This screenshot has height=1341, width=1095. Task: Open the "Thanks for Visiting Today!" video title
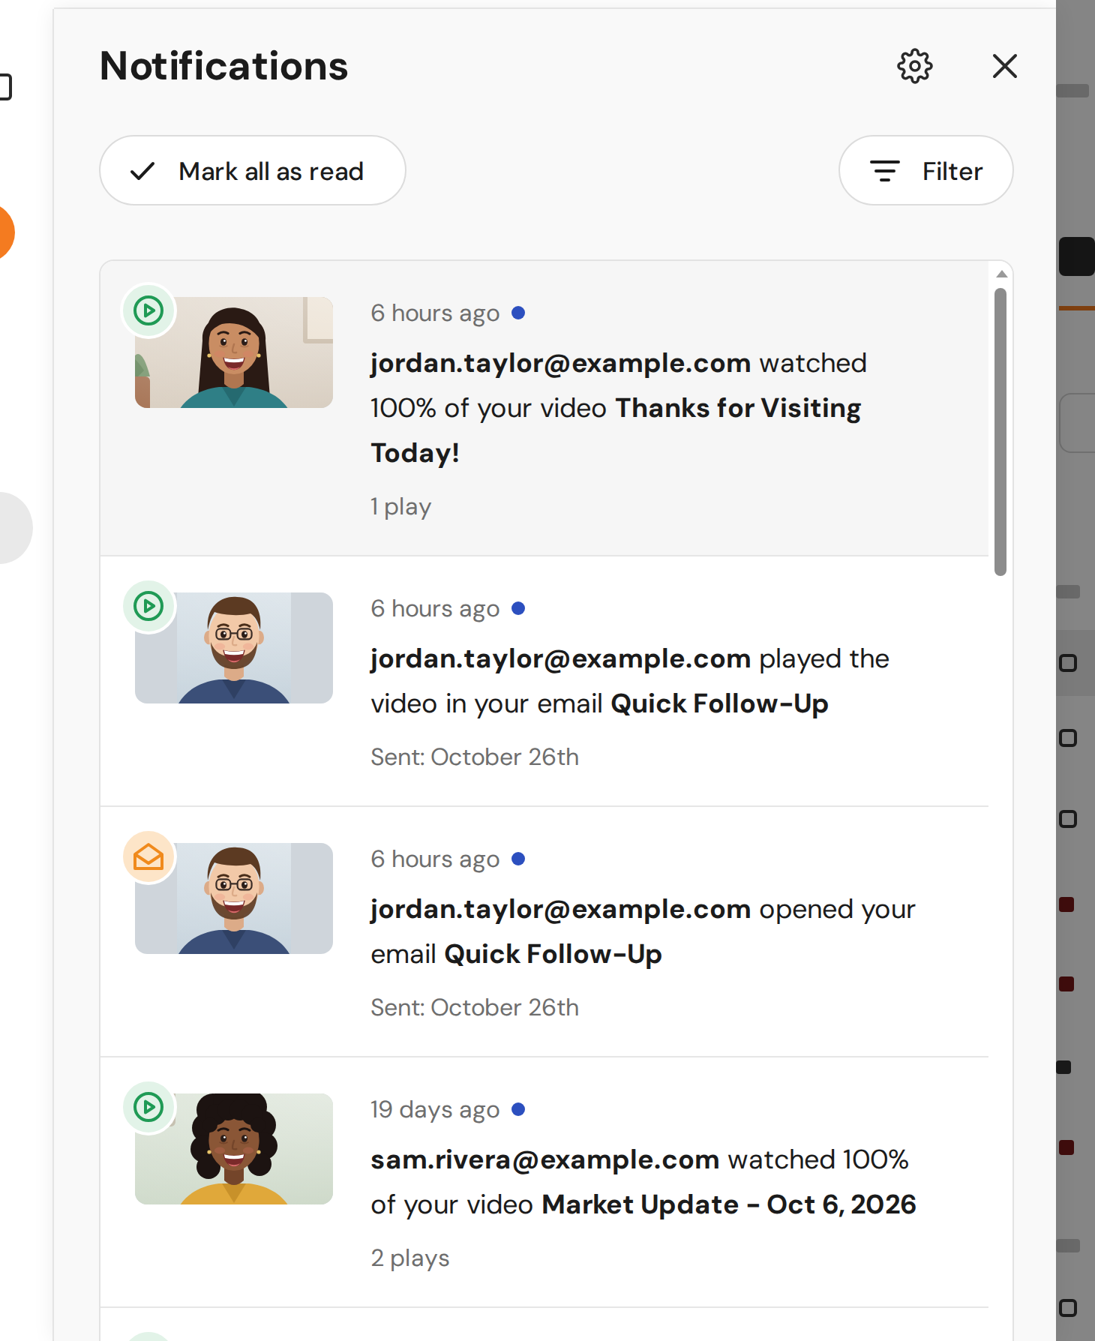pyautogui.click(x=616, y=430)
